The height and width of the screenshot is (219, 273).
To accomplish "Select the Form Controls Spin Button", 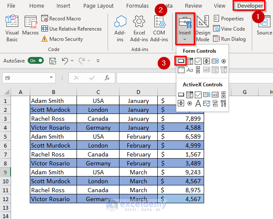I will click(207, 61).
